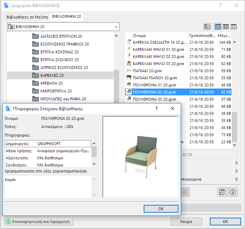Click the Καμία entry in usage list
Image resolution: width=245 pixels, height=229 pixels.
[x=10, y=180]
